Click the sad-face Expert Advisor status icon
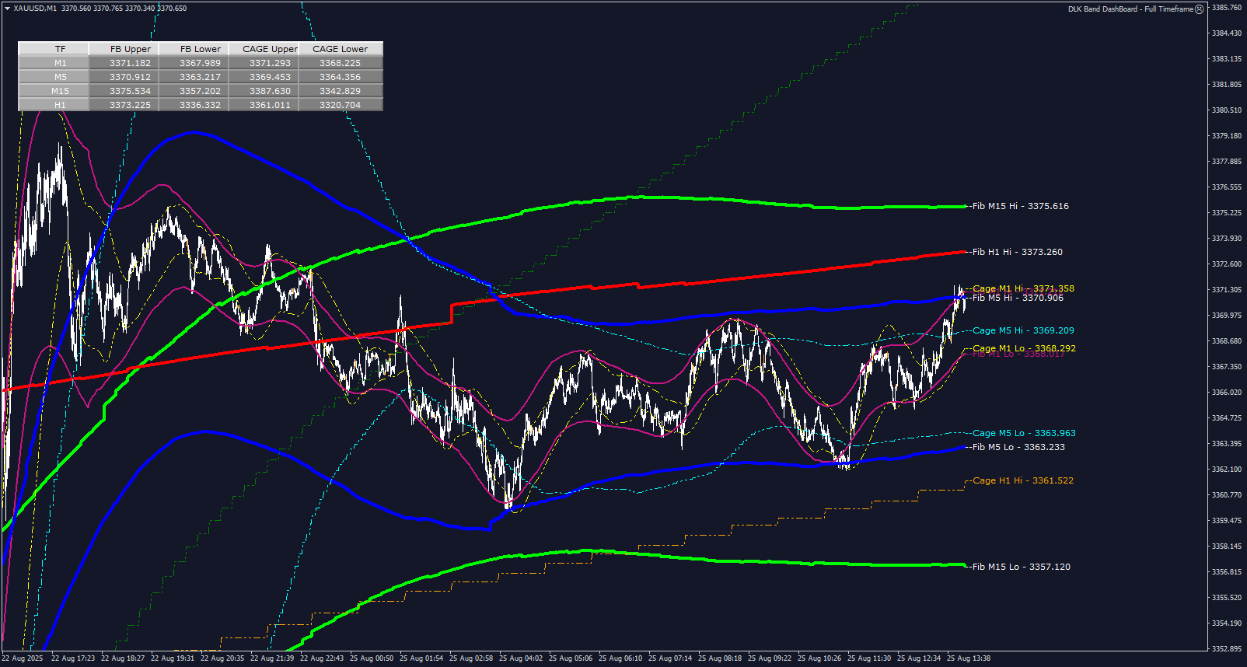This screenshot has height=667, width=1247. (1199, 9)
